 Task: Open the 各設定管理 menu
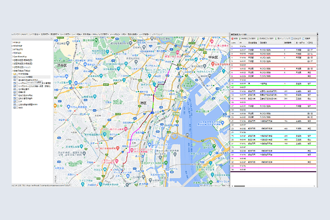tap(132, 34)
